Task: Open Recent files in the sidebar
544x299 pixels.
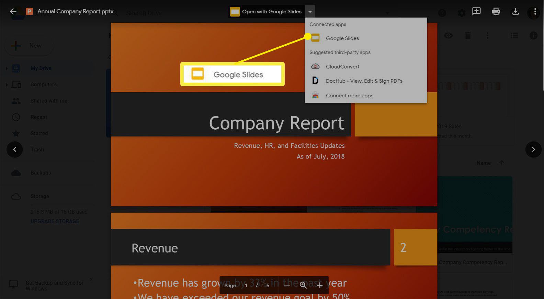Action: click(39, 117)
